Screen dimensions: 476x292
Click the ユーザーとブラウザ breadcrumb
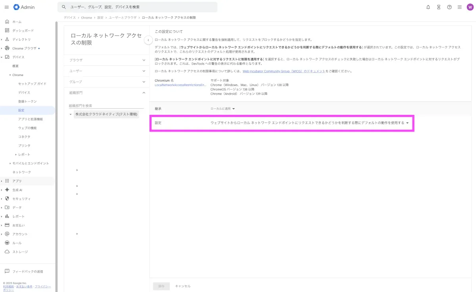coord(123,18)
